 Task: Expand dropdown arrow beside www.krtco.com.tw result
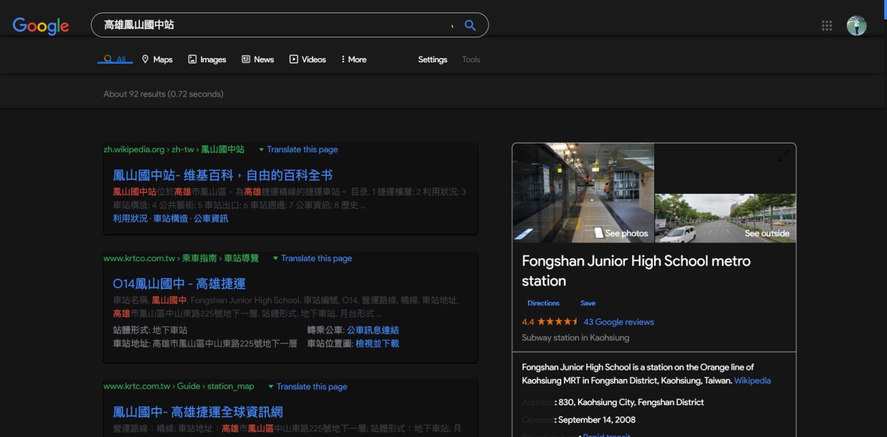tap(275, 258)
